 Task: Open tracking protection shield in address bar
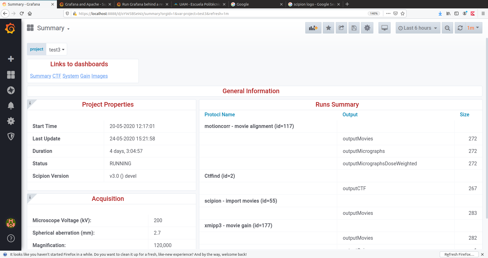67,13
